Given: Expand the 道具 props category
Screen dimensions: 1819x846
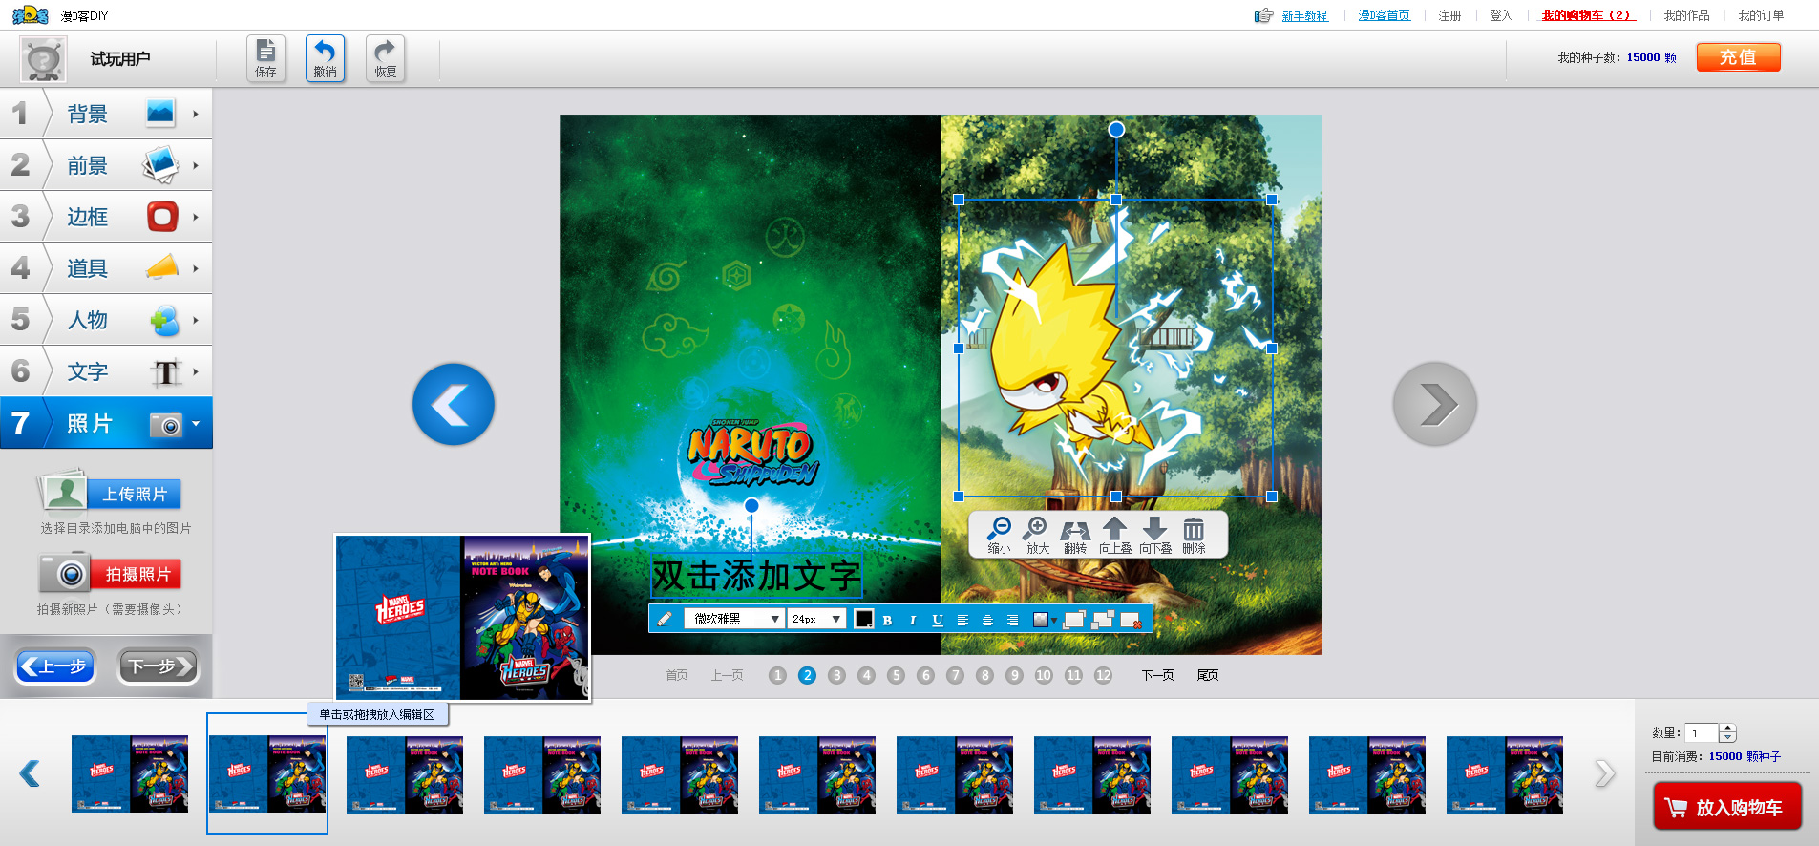Looking at the screenshot, I should (106, 268).
